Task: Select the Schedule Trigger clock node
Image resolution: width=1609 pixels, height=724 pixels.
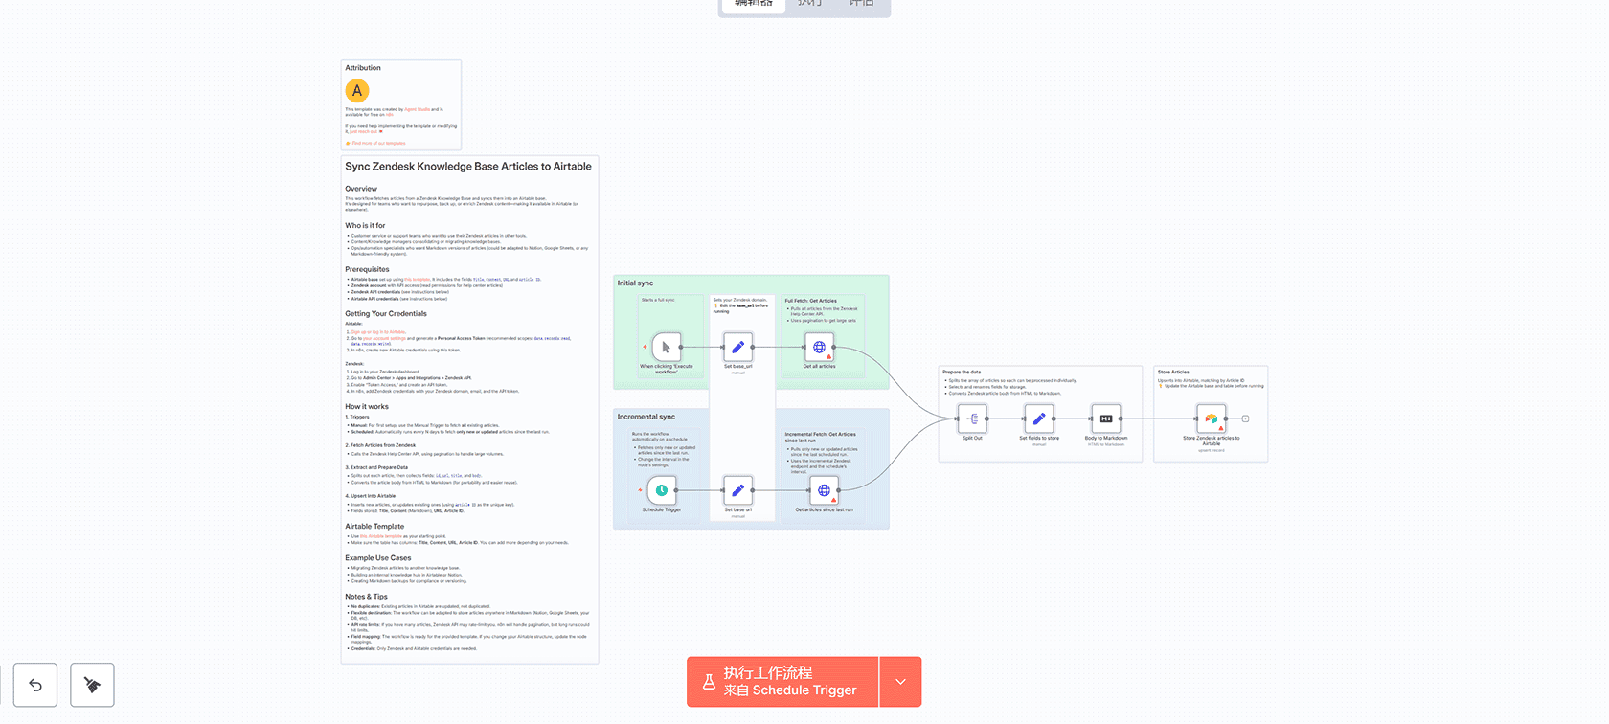Action: [661, 490]
